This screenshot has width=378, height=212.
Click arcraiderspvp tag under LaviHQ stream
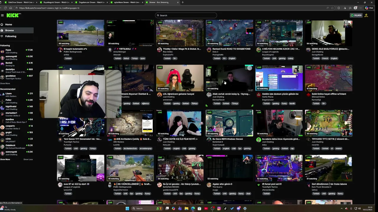point(146,148)
